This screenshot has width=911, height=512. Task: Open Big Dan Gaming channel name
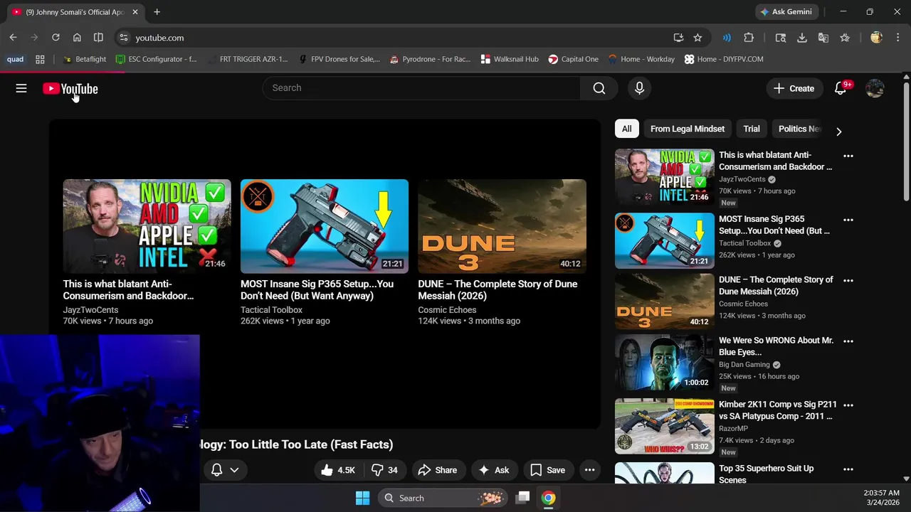[744, 365]
